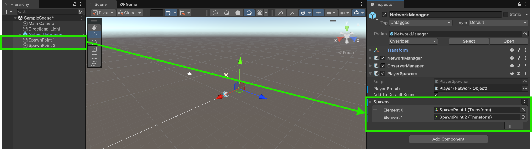This screenshot has width=532, height=149.
Task: Select the Scale tool
Action: pos(94,49)
